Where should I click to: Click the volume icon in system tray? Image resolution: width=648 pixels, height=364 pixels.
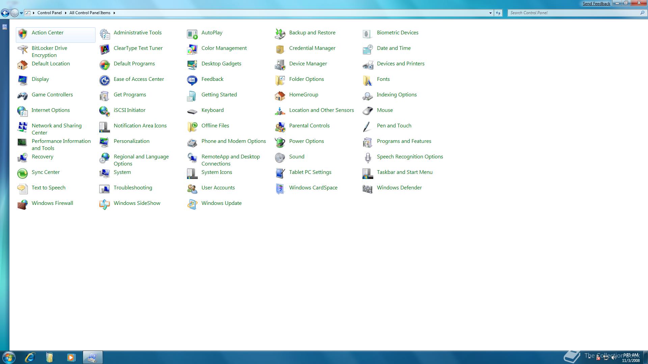point(614,358)
